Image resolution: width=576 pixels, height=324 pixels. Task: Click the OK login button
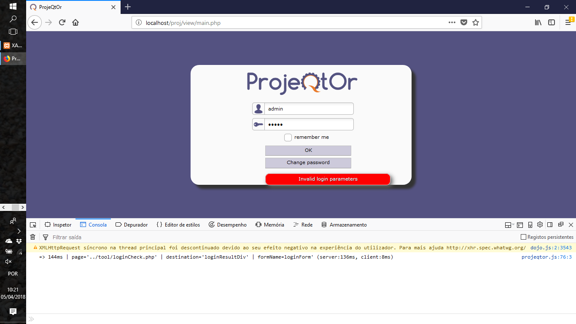click(308, 151)
